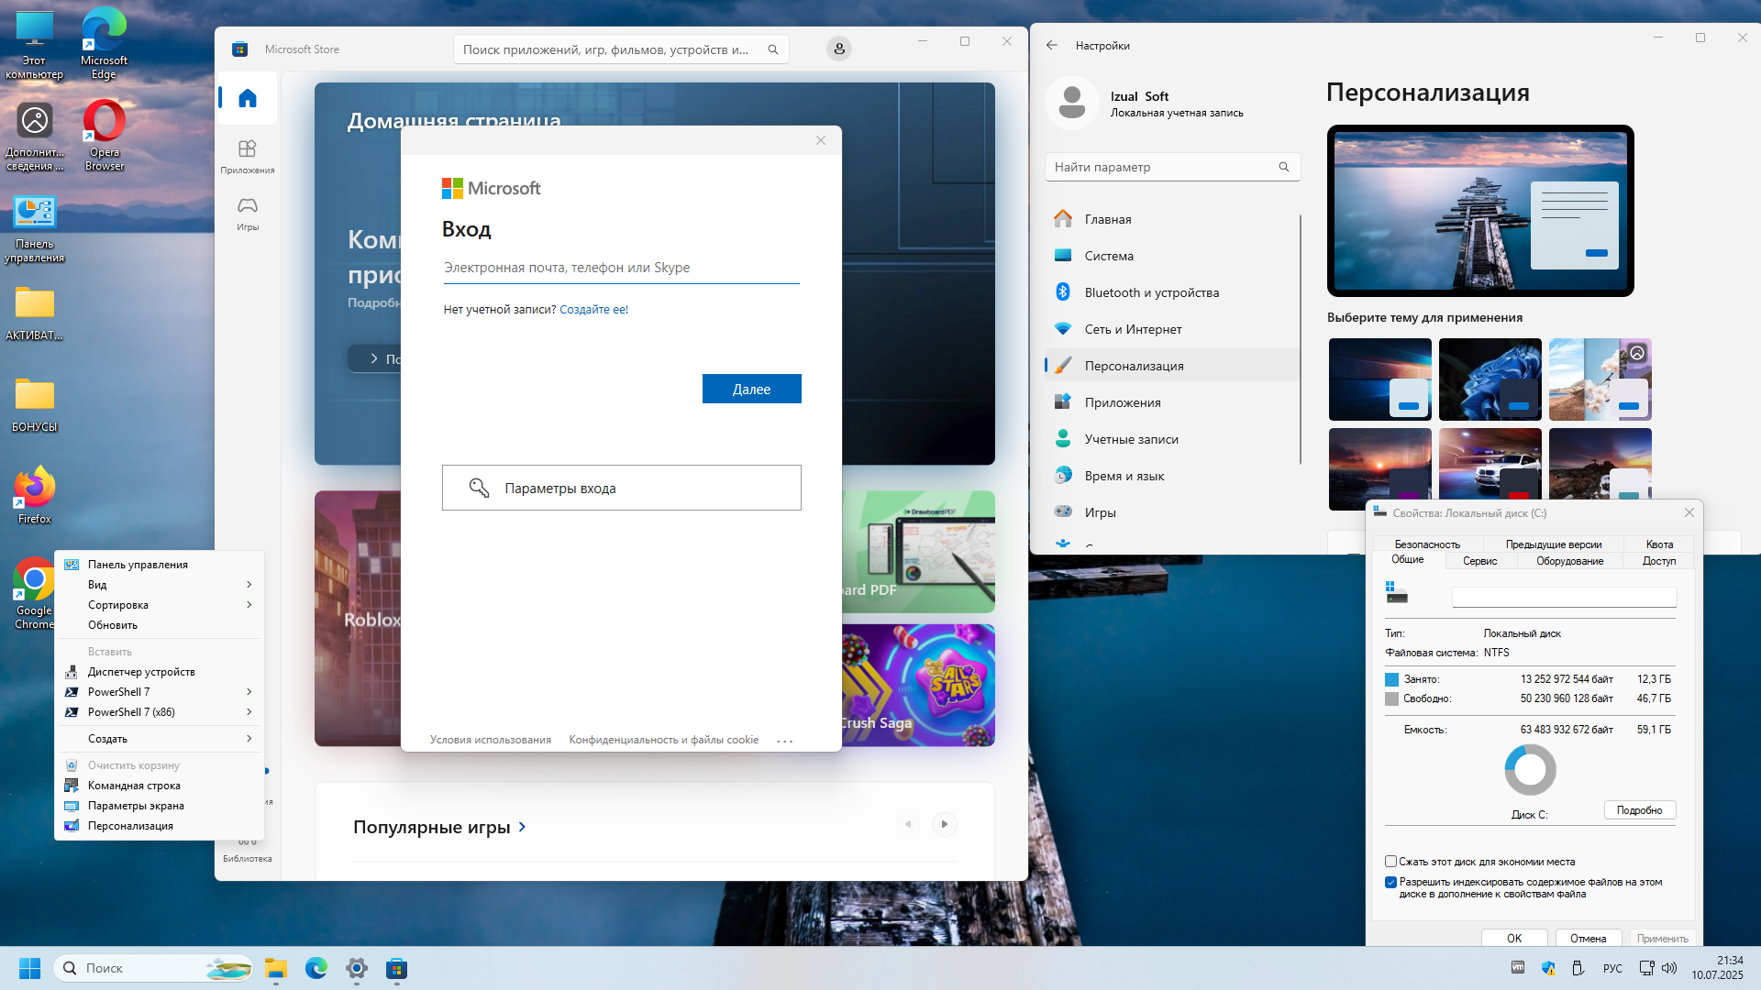
Task: Select Обновить in context menu
Action: (x=161, y=625)
